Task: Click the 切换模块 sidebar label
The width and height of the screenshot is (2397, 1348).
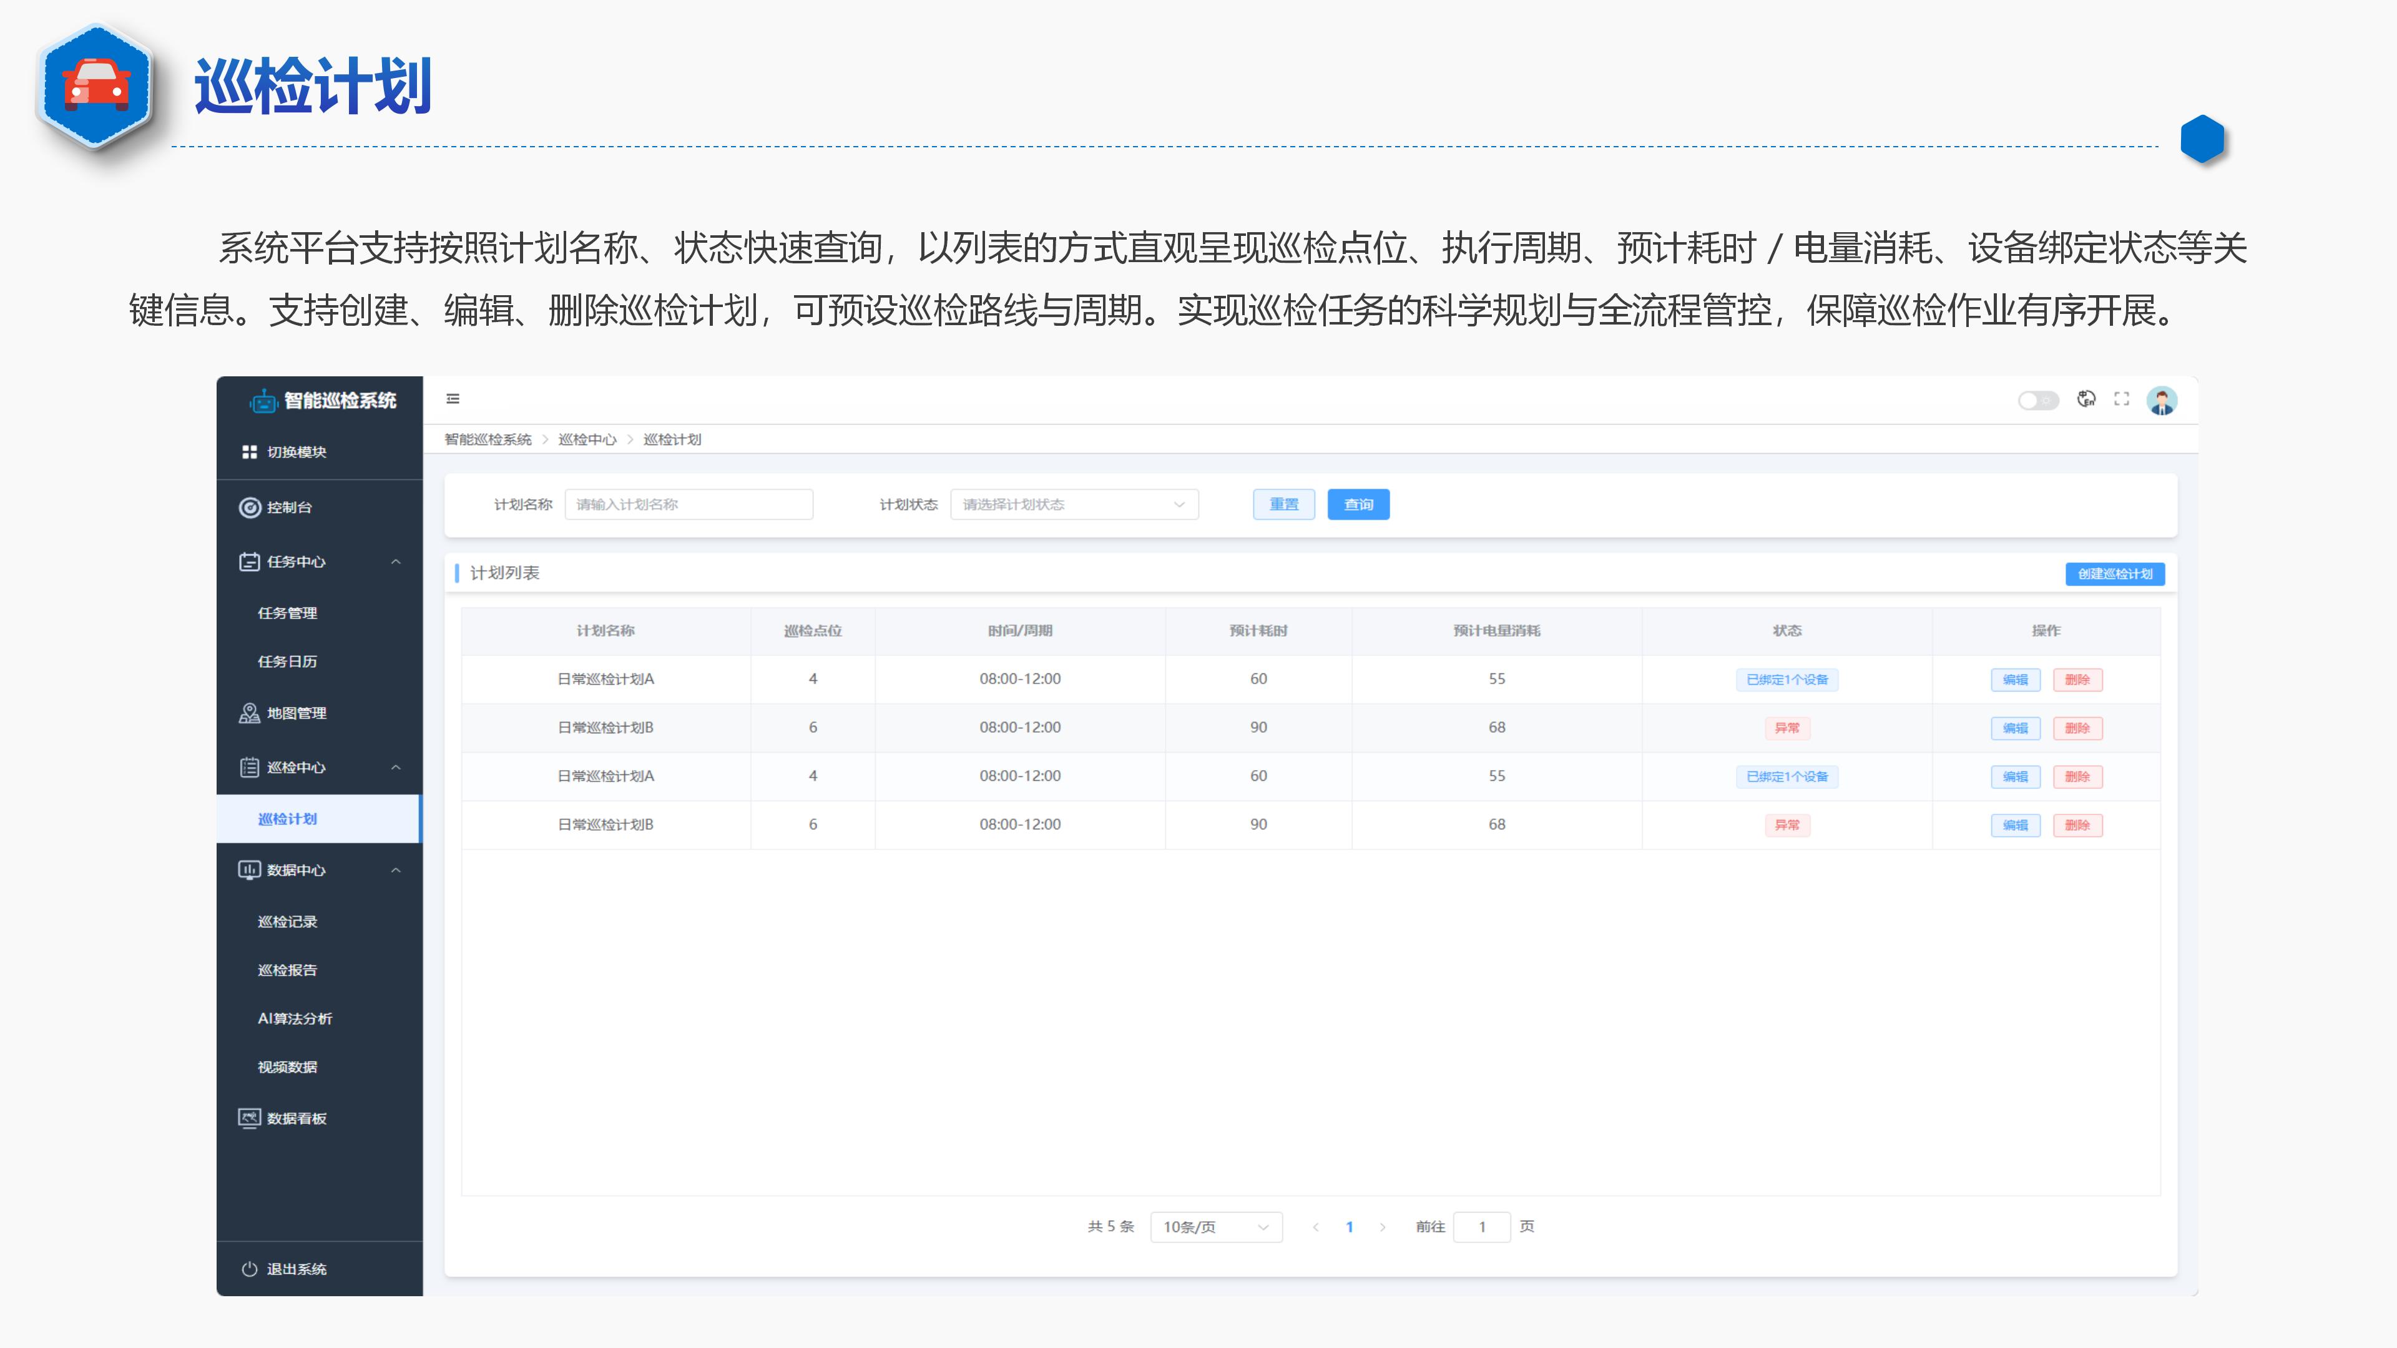Action: coord(297,452)
